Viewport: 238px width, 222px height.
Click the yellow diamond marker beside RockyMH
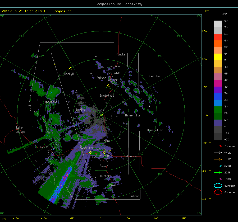click(71, 69)
